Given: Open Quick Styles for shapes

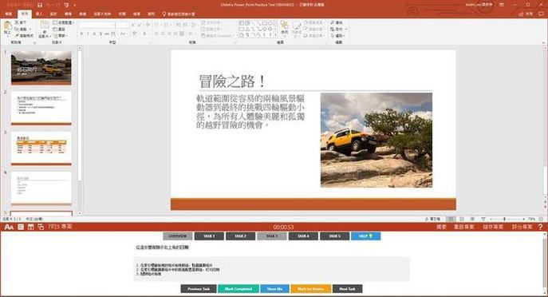Looking at the screenshot, I should coord(297,29).
